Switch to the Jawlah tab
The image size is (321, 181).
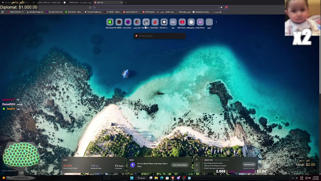pyautogui.click(x=46, y=3)
